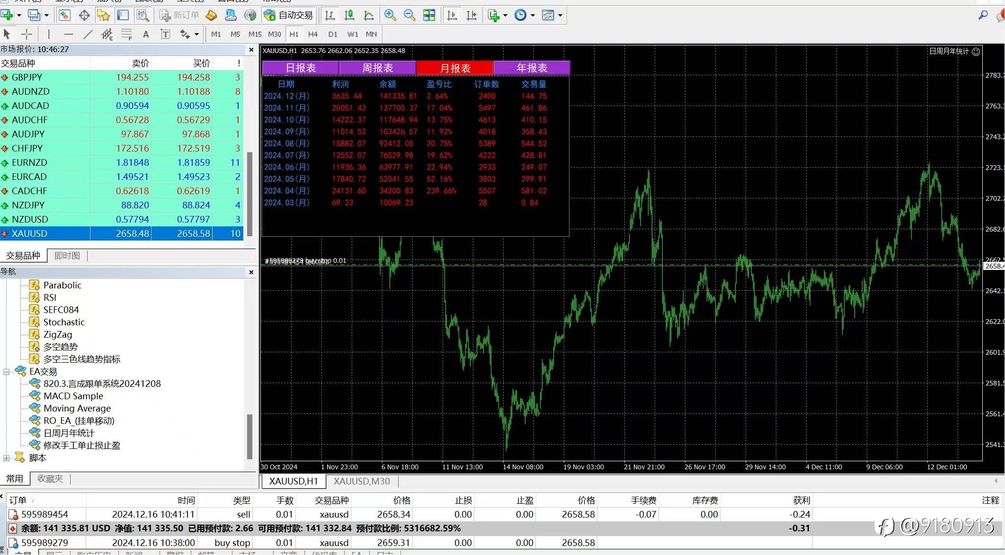Click the Signals radio-wave icon
The height and width of the screenshot is (555, 1005).
[x=250, y=15]
